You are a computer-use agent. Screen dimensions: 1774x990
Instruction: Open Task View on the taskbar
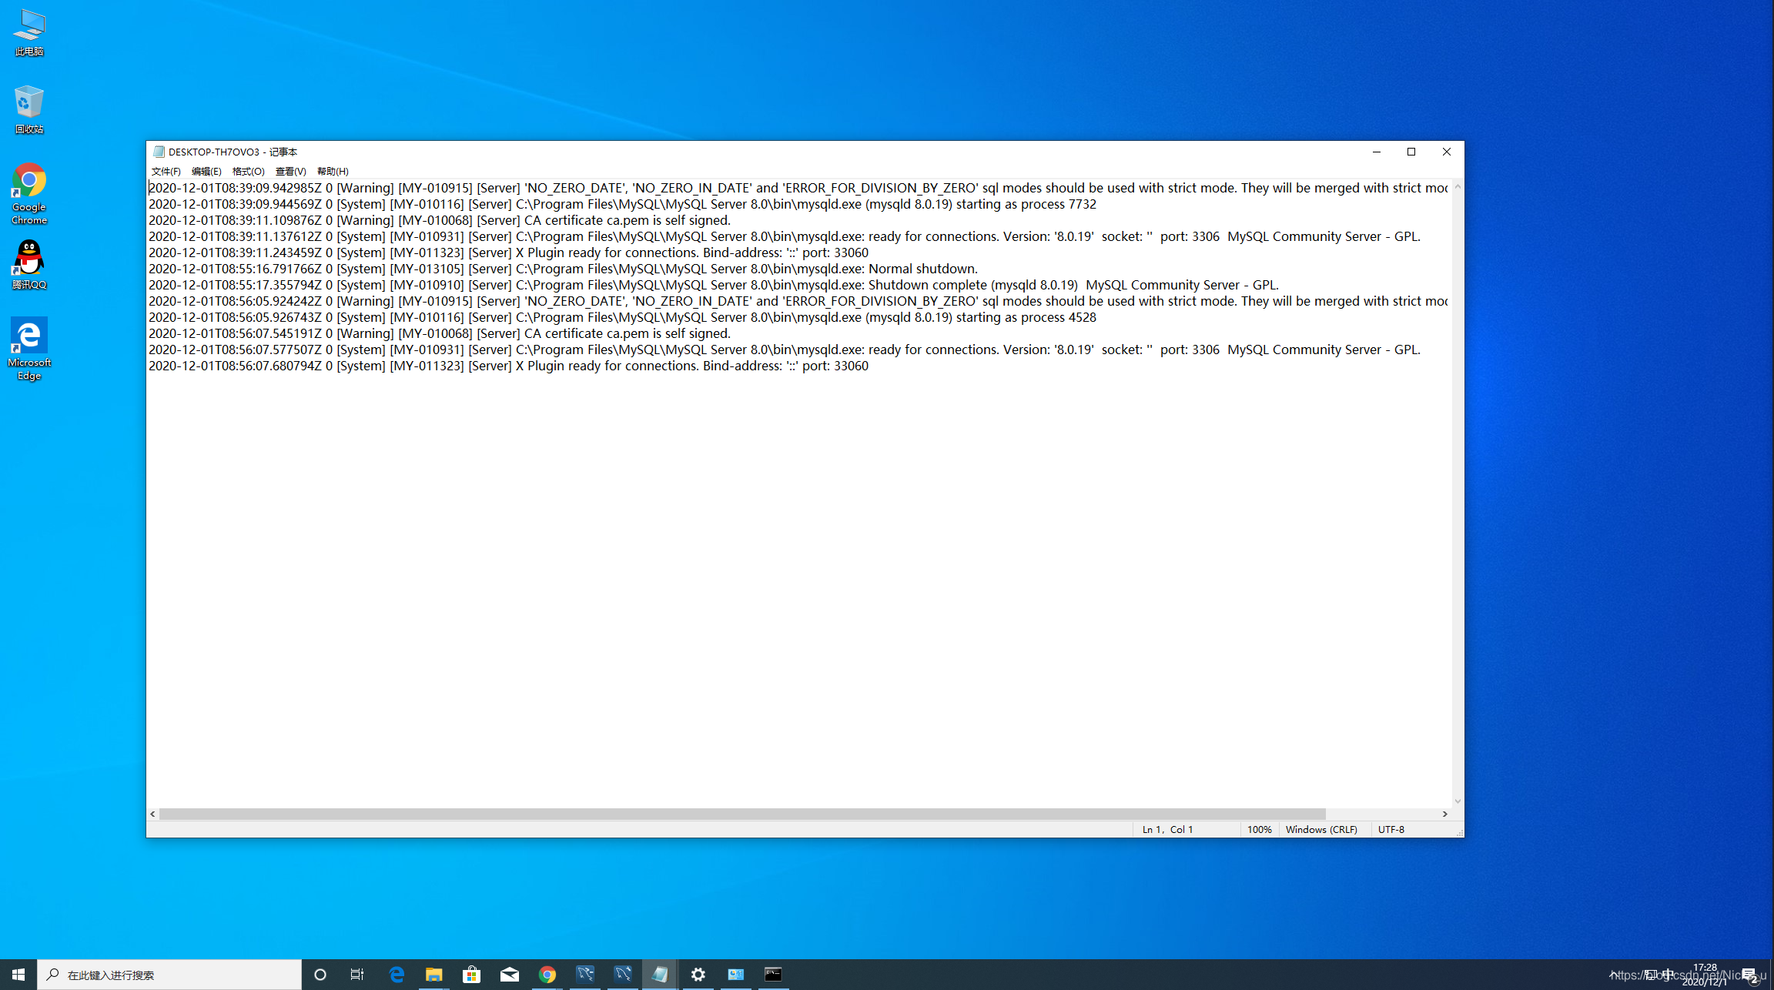[x=357, y=975]
